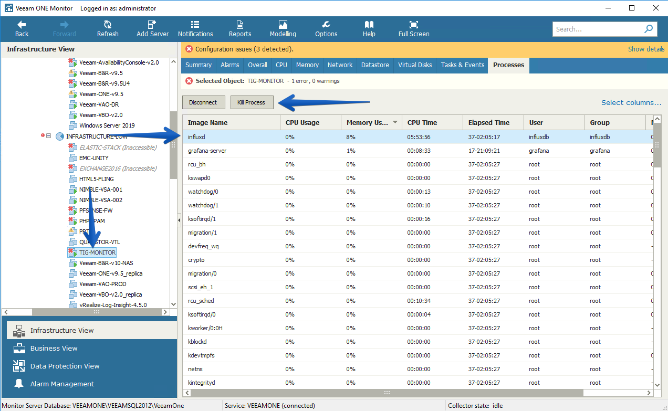Sort by CPU Usage column
The image size is (668, 411).
click(x=310, y=122)
